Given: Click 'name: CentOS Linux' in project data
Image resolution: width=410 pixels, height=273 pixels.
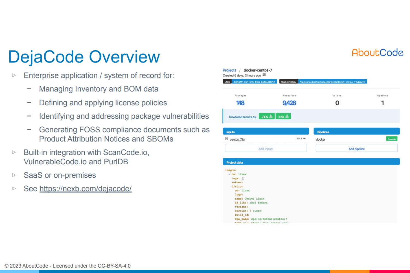Looking at the screenshot, I should tap(250, 199).
